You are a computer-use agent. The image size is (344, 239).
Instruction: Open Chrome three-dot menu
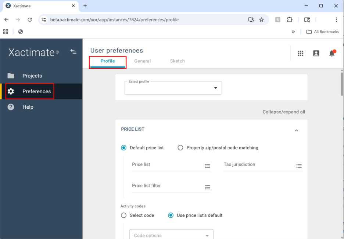336,20
